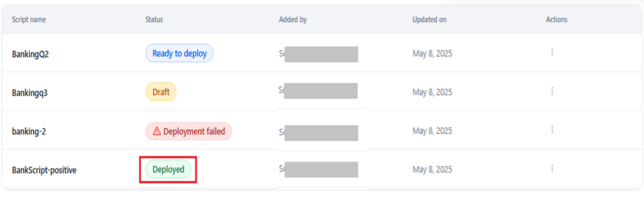The width and height of the screenshot is (644, 199).
Task: Click the Ready to deploy status badge
Action: click(179, 53)
